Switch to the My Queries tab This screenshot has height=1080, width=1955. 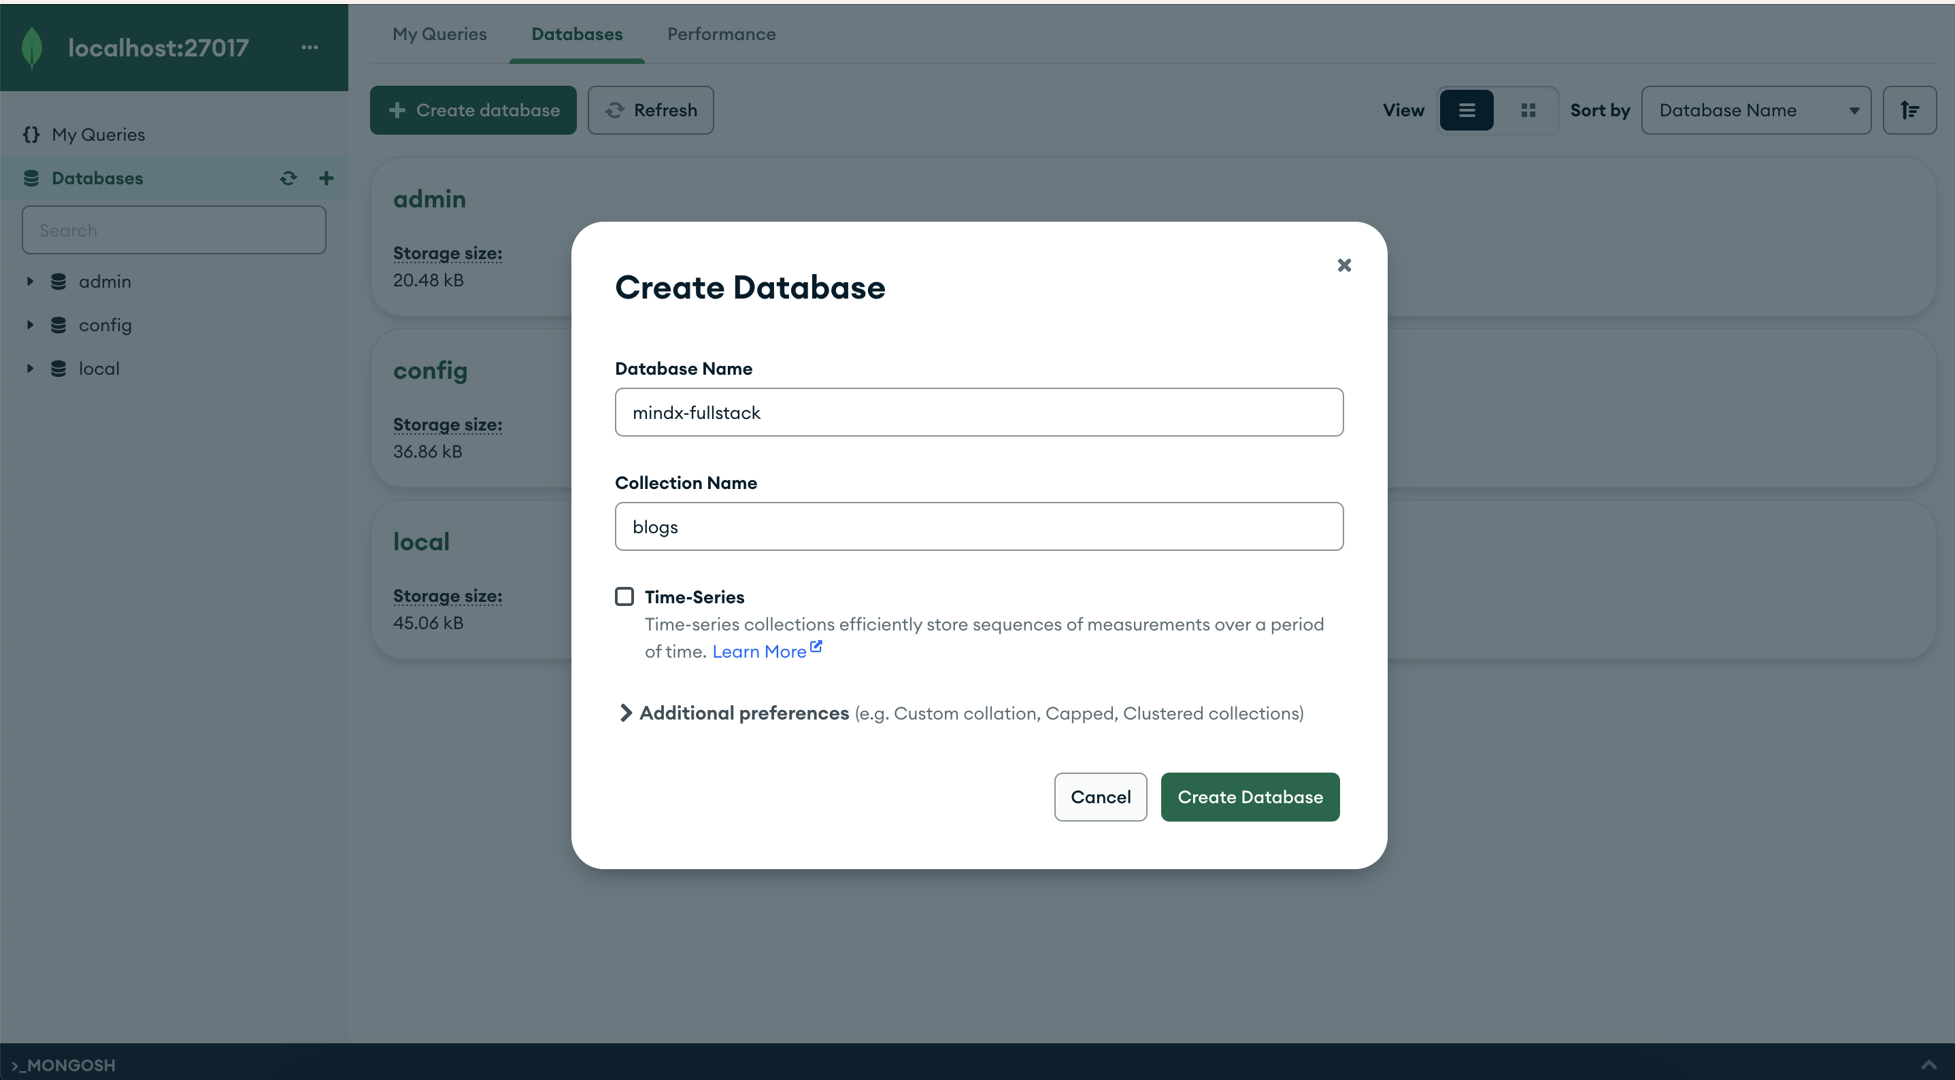(439, 34)
